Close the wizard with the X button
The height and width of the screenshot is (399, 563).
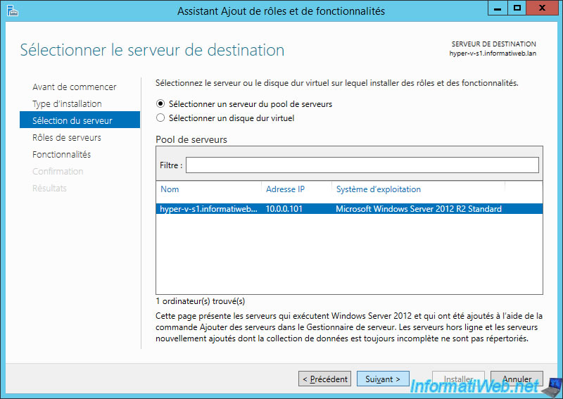[x=542, y=8]
